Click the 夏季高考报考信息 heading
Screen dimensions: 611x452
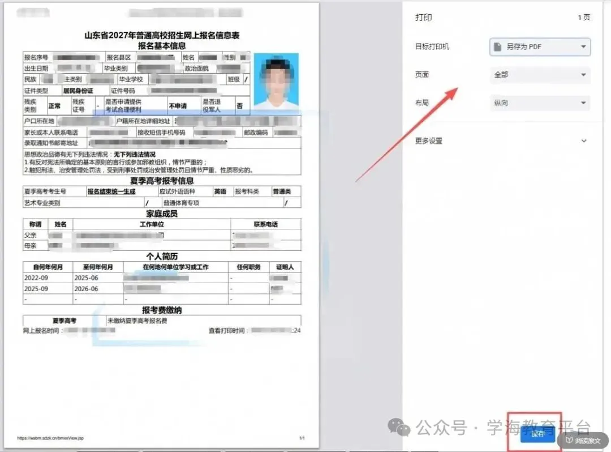[162, 181]
